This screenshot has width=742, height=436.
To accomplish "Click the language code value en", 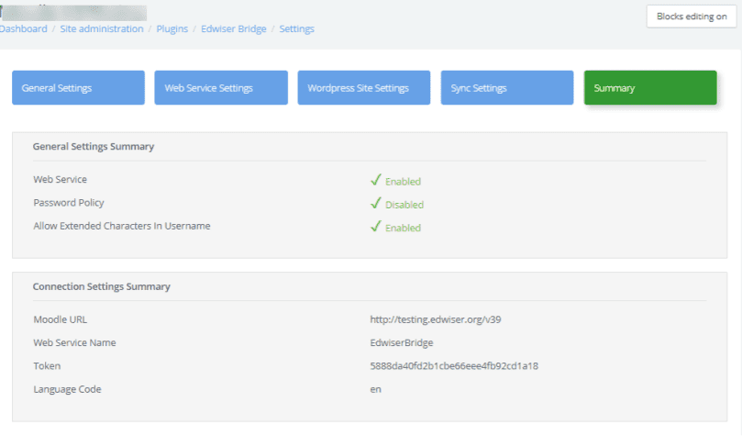I will pos(376,389).
